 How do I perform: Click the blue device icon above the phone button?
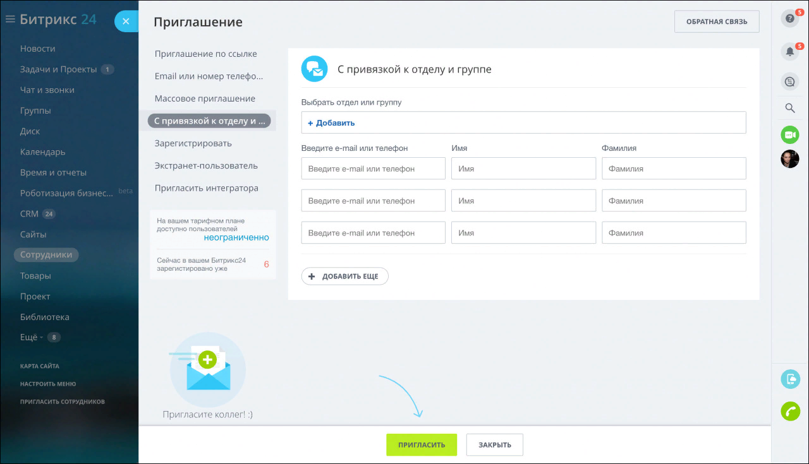(790, 379)
